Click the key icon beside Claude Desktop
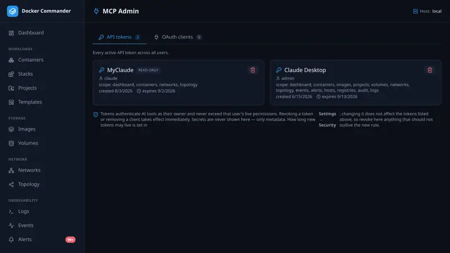 point(278,70)
